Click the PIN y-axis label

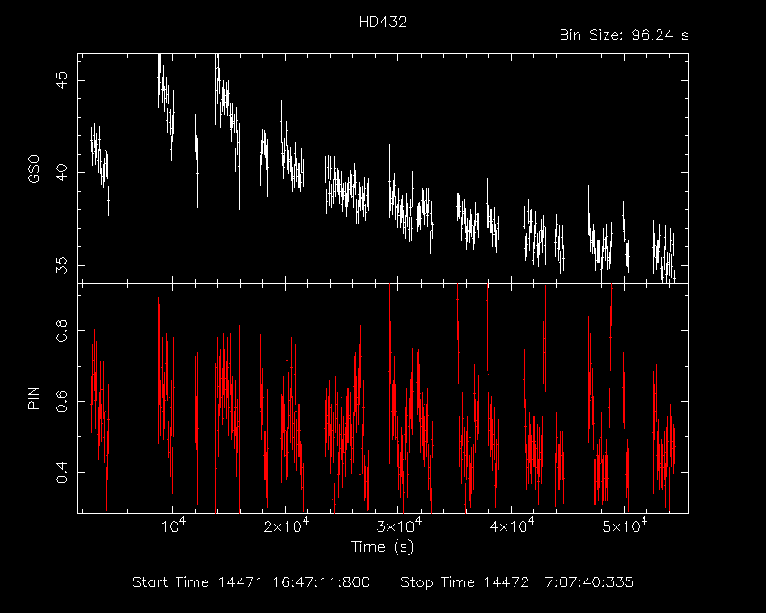click(x=33, y=398)
